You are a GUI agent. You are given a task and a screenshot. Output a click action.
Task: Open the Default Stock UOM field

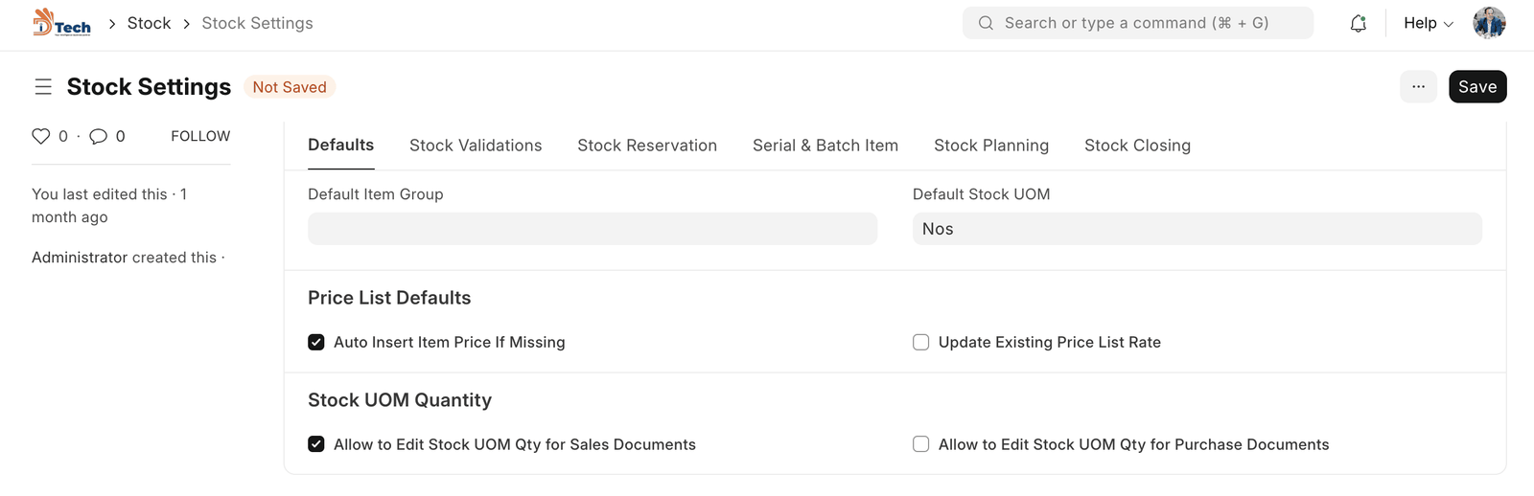pos(1197,229)
